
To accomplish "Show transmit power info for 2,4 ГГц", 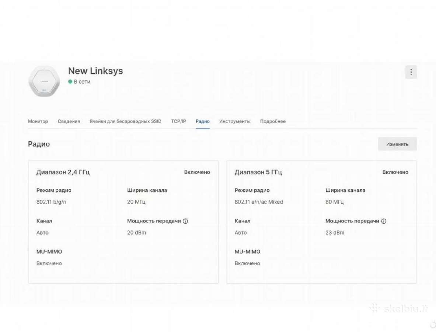I will coord(185,221).
